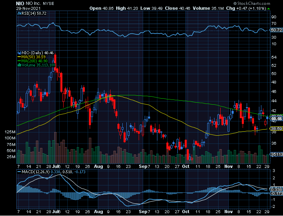Click the 38.59 MA(50) value tag
This screenshot has height=216, width=283.
[276, 129]
